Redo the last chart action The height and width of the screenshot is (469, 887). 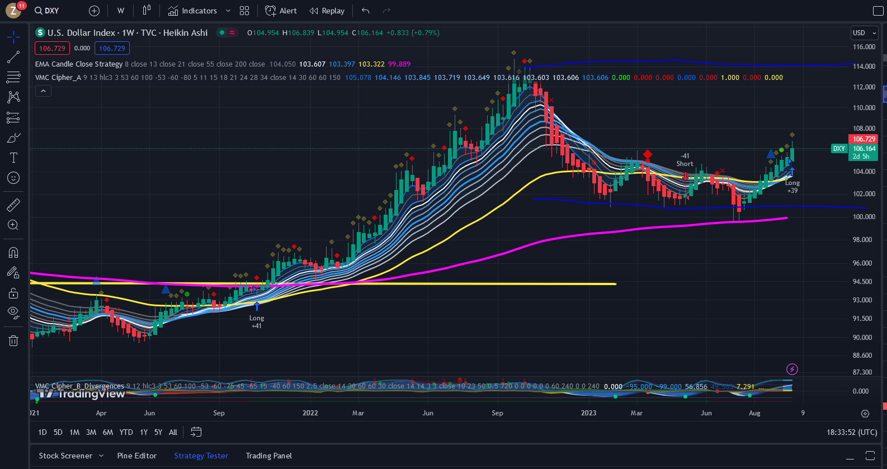(x=386, y=11)
